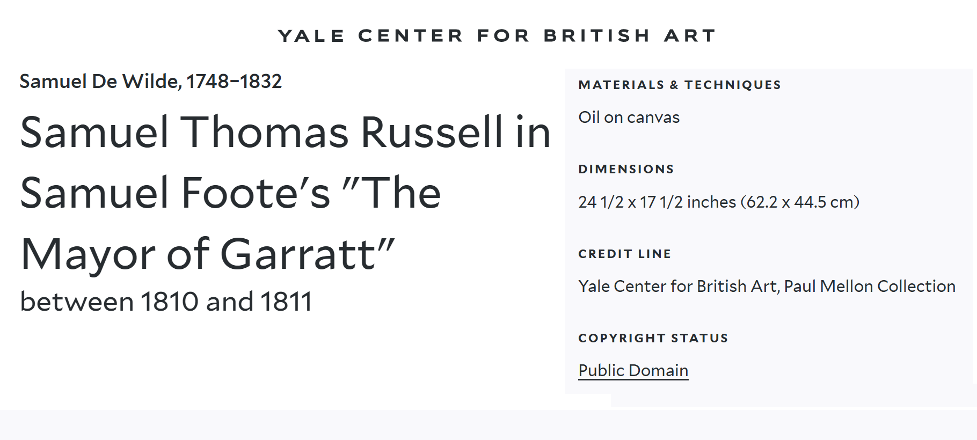Click the "24 1/2 x 17 1/2 inches" measurement
Screen dimensions: 977x440
coord(657,202)
